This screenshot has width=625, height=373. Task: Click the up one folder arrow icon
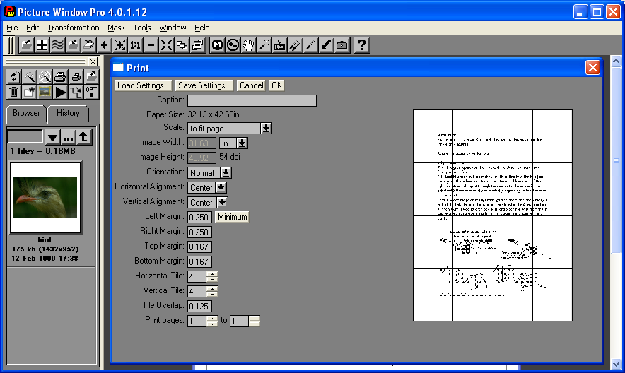[x=83, y=137]
